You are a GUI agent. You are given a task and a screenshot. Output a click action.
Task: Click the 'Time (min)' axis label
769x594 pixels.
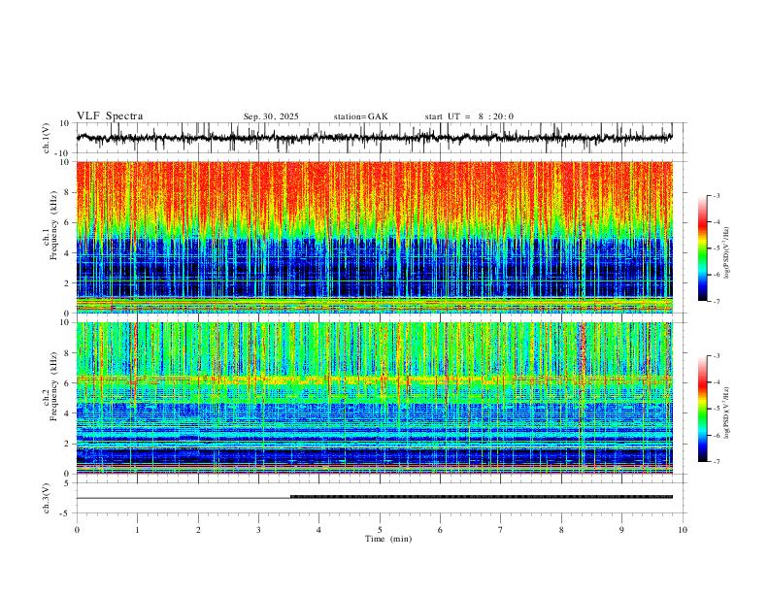[x=388, y=539]
